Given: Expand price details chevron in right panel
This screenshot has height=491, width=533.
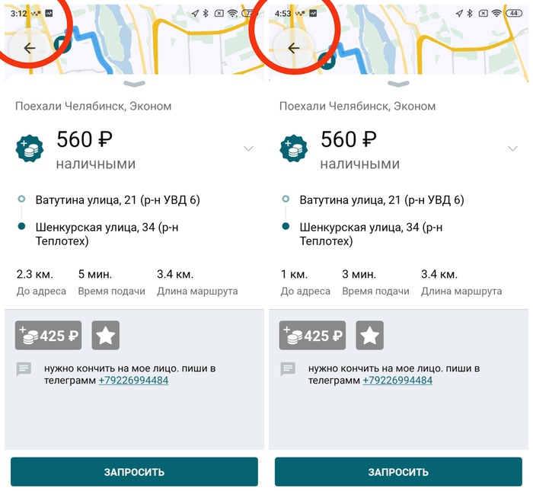Looking at the screenshot, I should (x=512, y=148).
